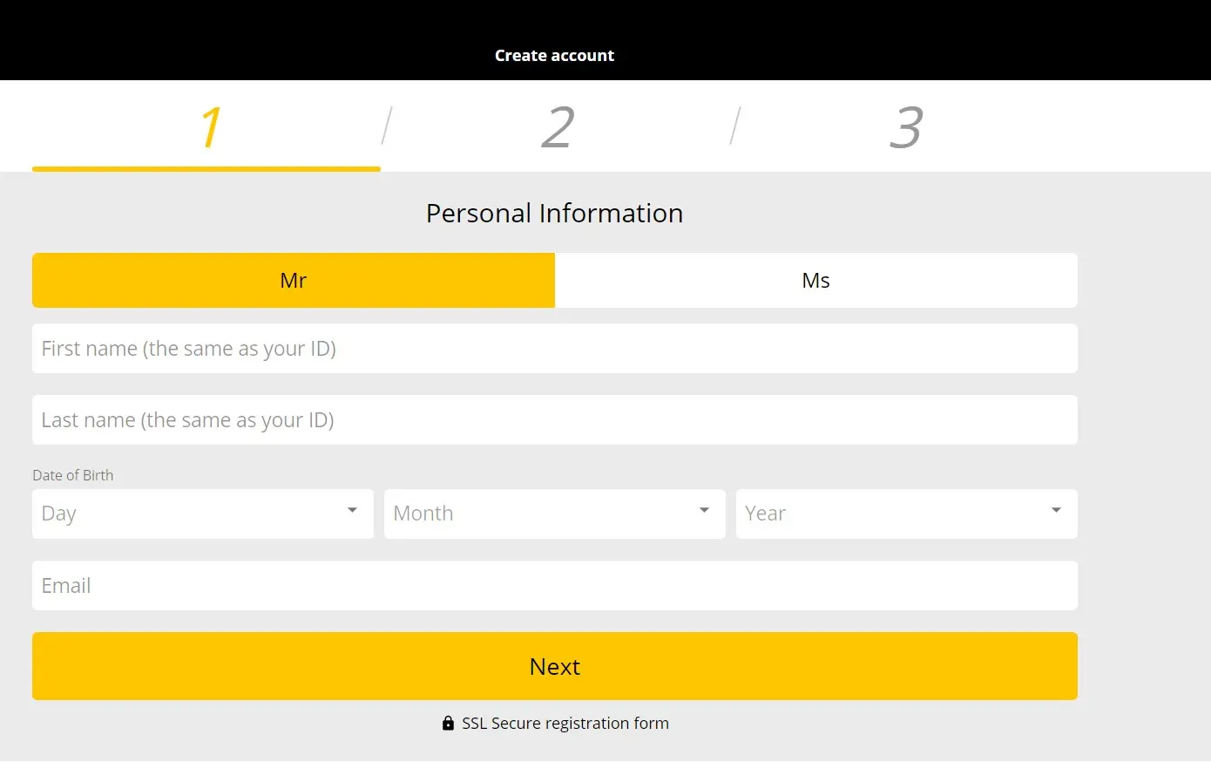The width and height of the screenshot is (1211, 762).
Task: Select the Mr title option
Action: [294, 281]
